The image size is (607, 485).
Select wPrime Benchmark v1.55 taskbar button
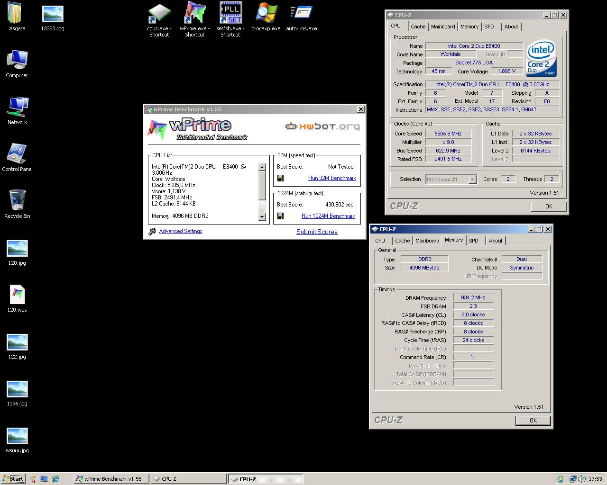pyautogui.click(x=111, y=479)
